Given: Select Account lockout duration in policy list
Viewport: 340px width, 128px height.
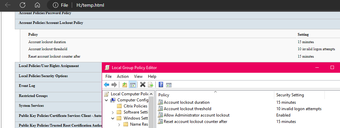Looking at the screenshot, I should (186, 102).
